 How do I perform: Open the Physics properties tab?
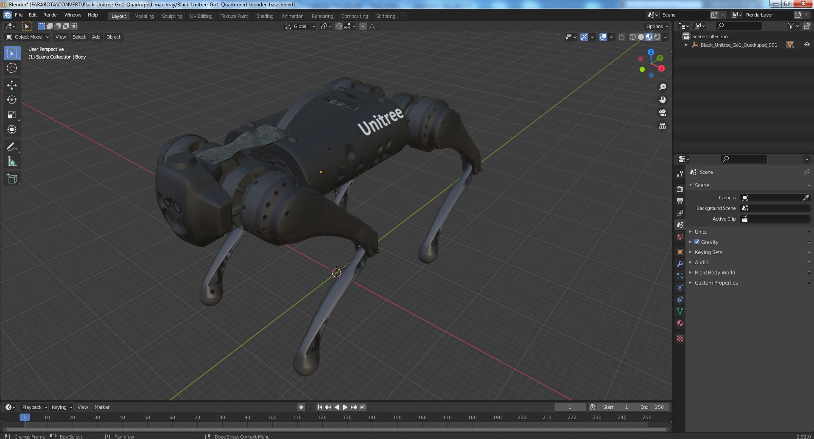pyautogui.click(x=680, y=288)
